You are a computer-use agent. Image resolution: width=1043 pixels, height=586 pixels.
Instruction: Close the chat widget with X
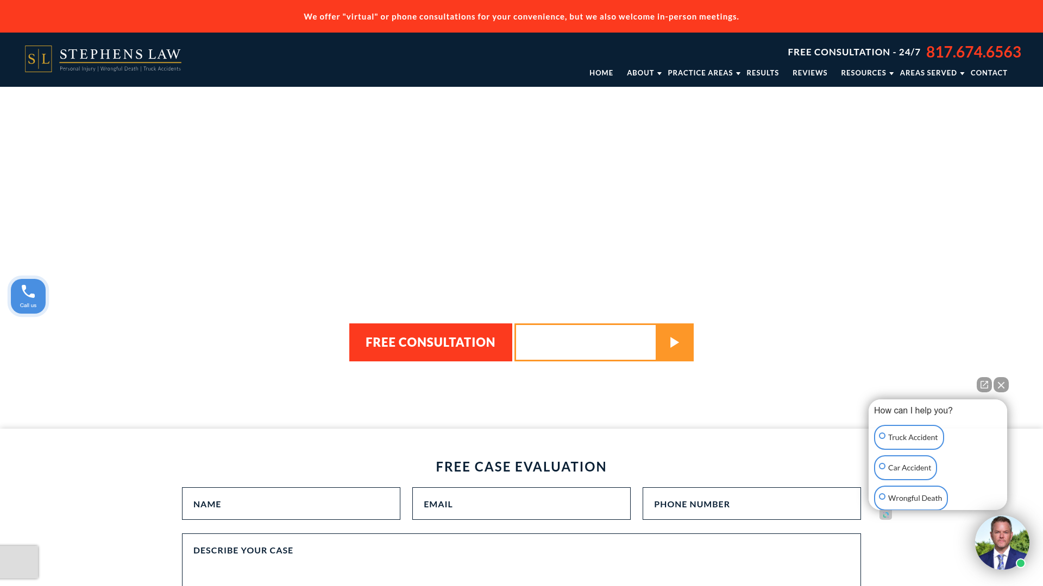click(x=1001, y=385)
